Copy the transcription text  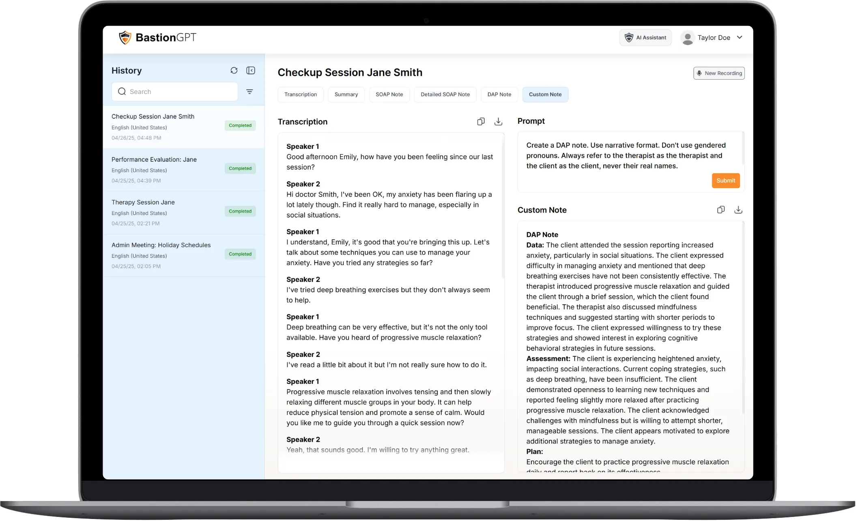point(481,122)
